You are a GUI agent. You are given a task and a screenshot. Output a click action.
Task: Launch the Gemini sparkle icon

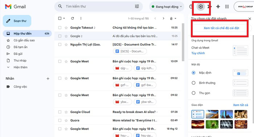218,7
